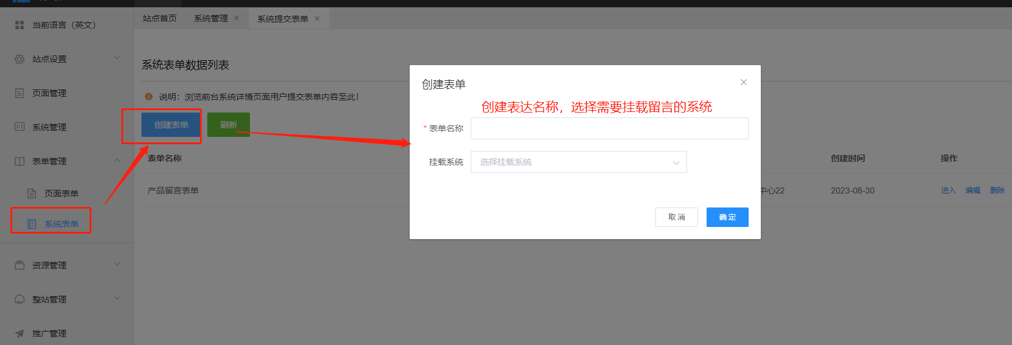Click the 确定 button in the dialog
Image resolution: width=1012 pixels, height=345 pixels.
coord(727,217)
